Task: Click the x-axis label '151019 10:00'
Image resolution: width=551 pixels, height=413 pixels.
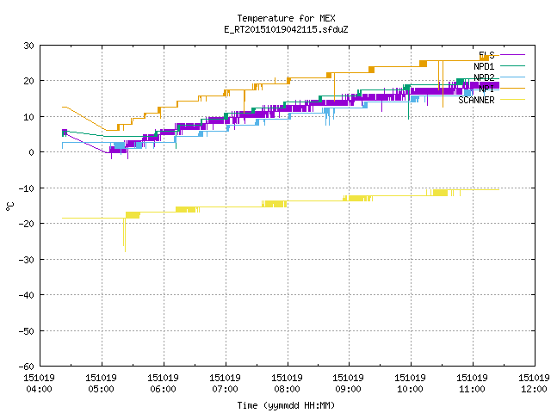Action: pos(410,384)
